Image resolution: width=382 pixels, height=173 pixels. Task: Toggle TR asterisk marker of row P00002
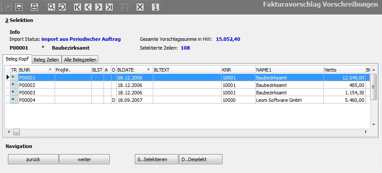click(14, 85)
